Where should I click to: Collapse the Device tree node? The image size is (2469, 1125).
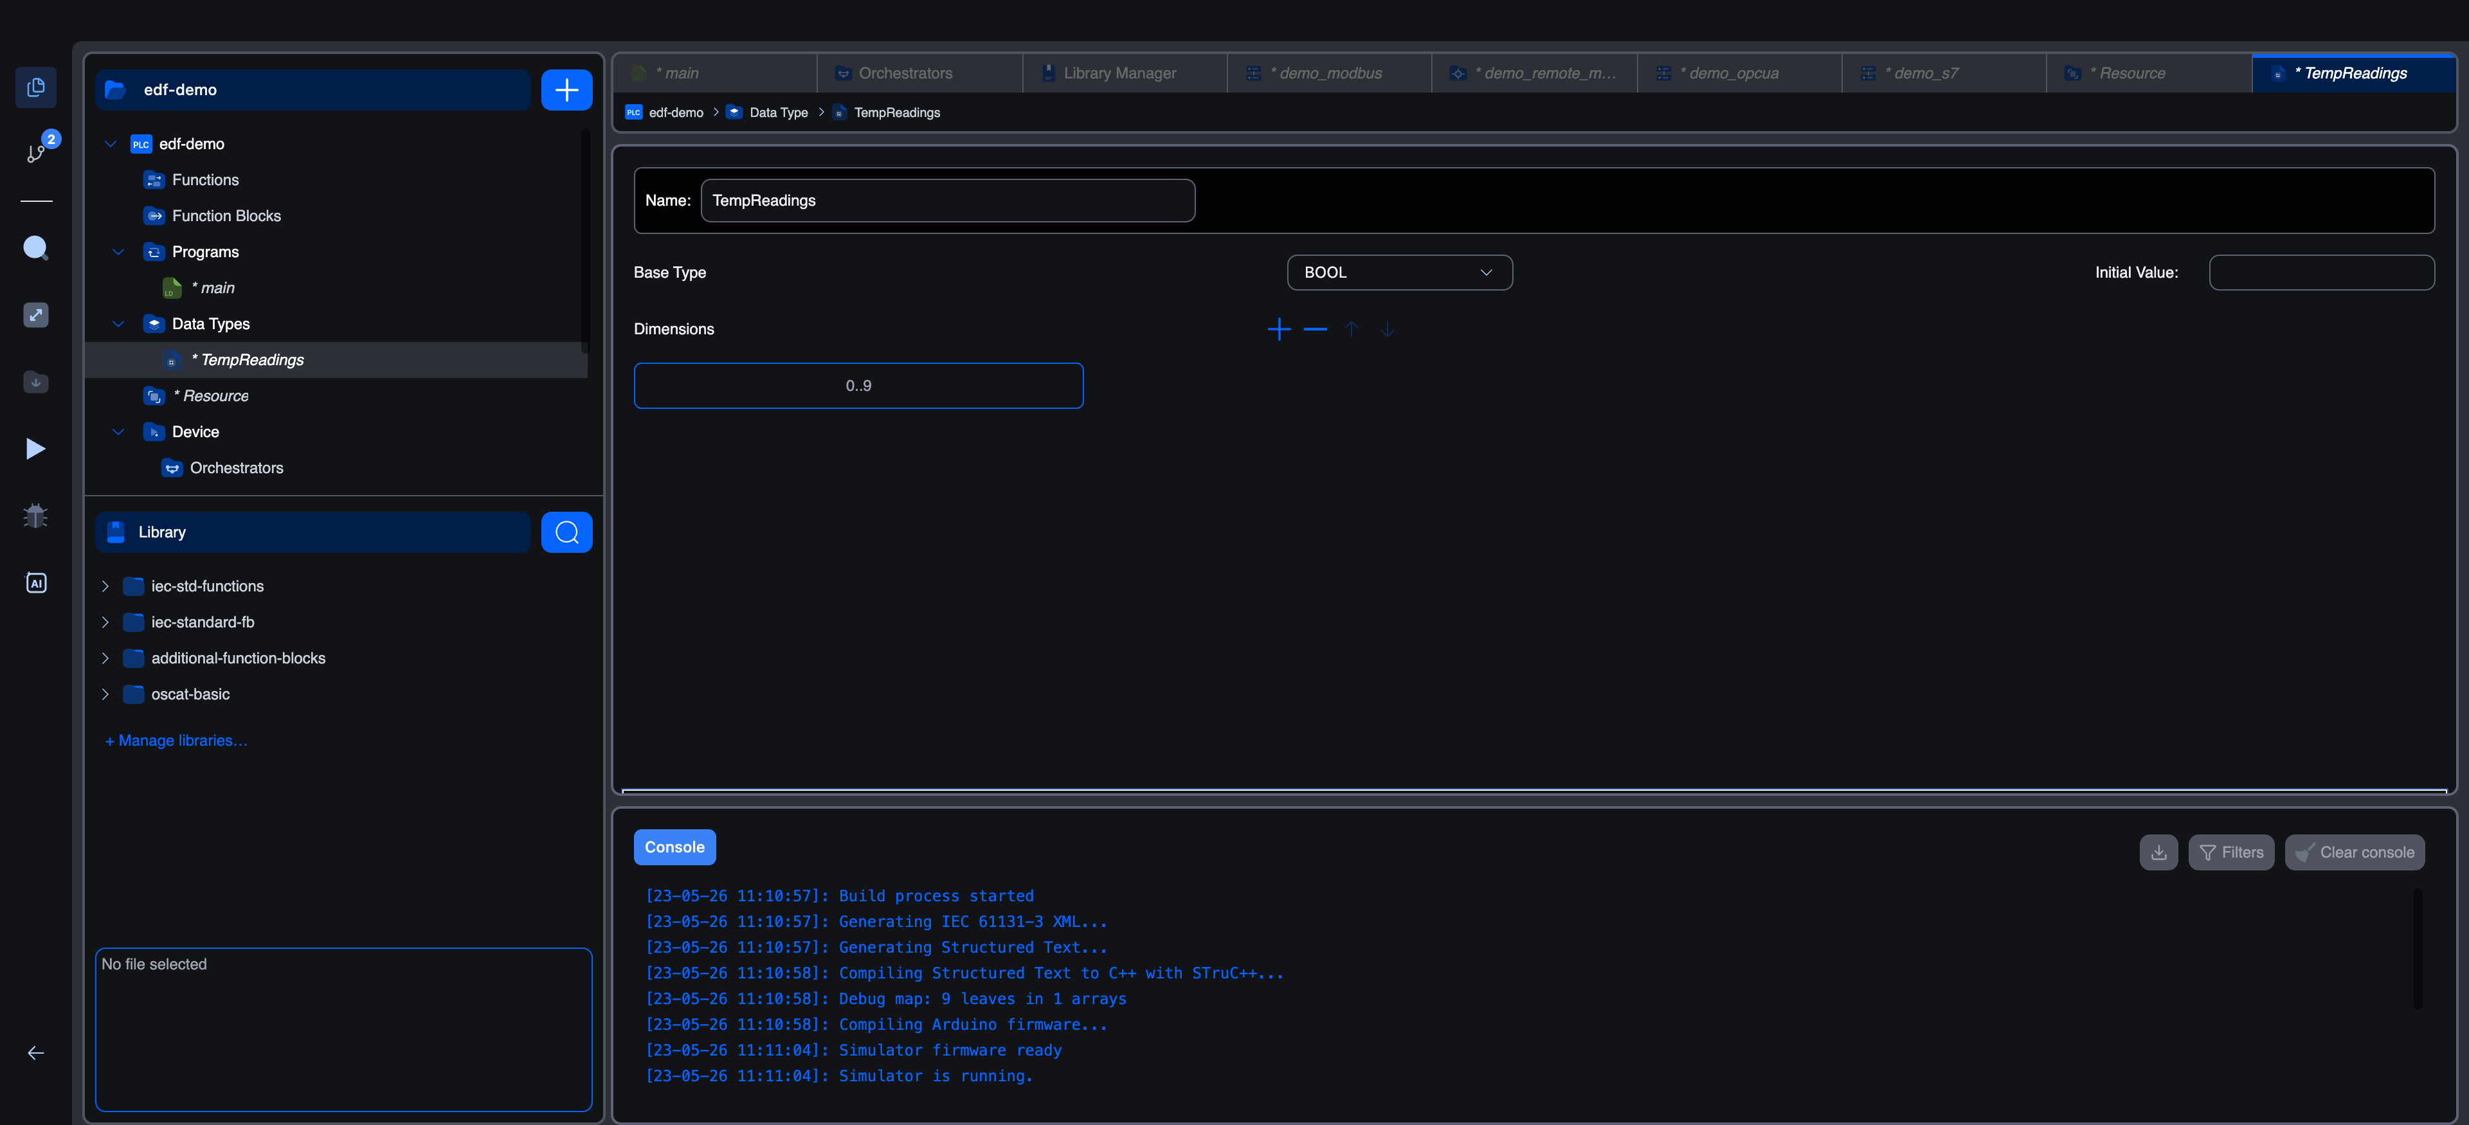[118, 432]
